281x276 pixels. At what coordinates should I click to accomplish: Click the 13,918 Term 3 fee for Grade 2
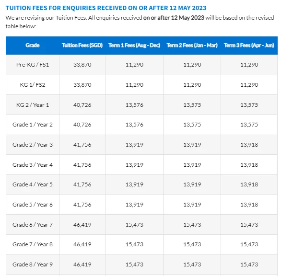[x=249, y=145]
